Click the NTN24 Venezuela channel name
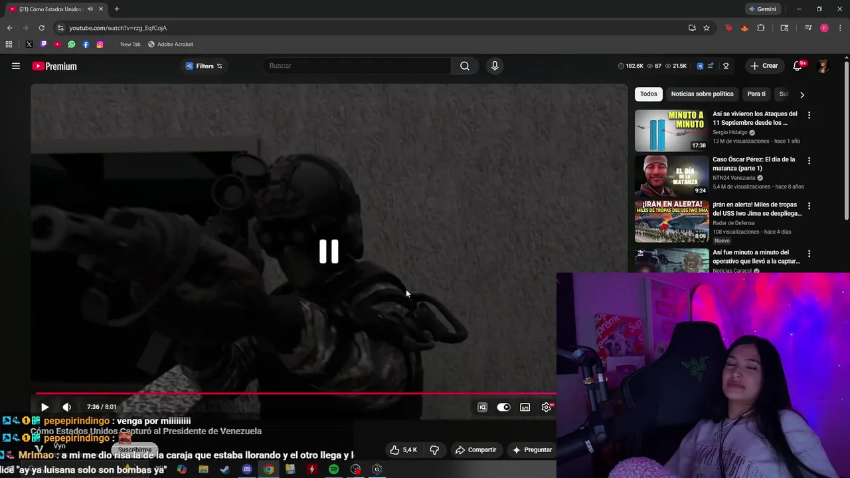This screenshot has height=478, width=850. [x=734, y=178]
